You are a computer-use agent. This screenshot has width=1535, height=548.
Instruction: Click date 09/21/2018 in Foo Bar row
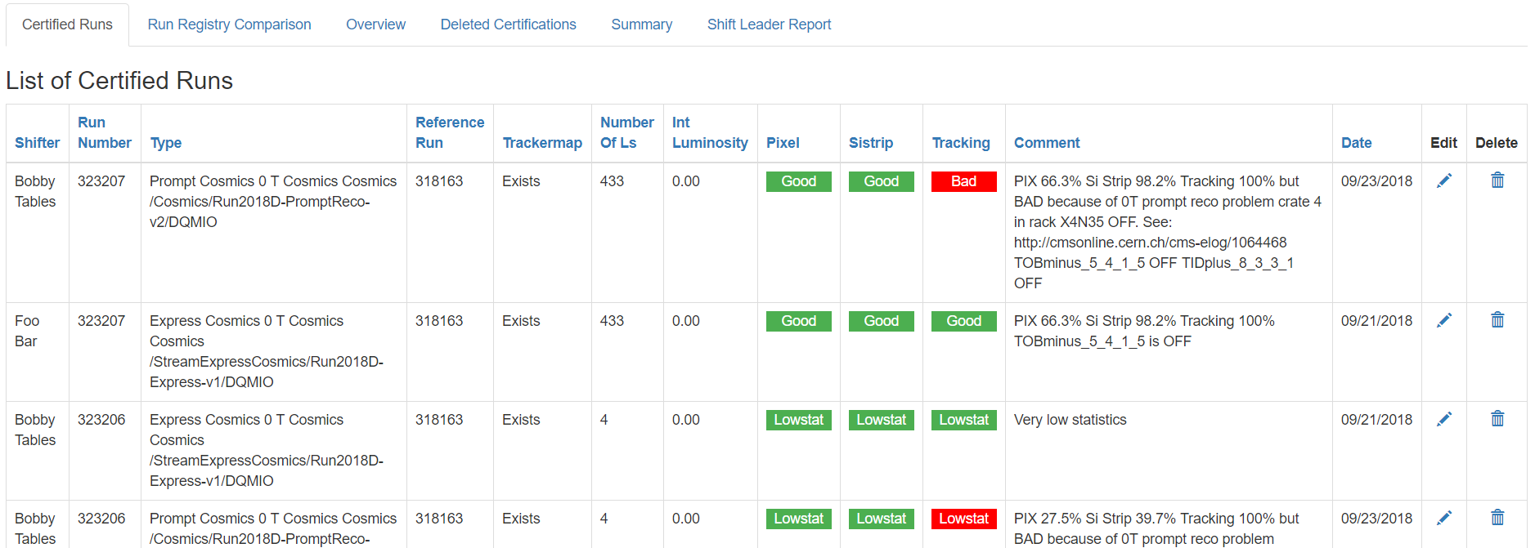[x=1376, y=321]
